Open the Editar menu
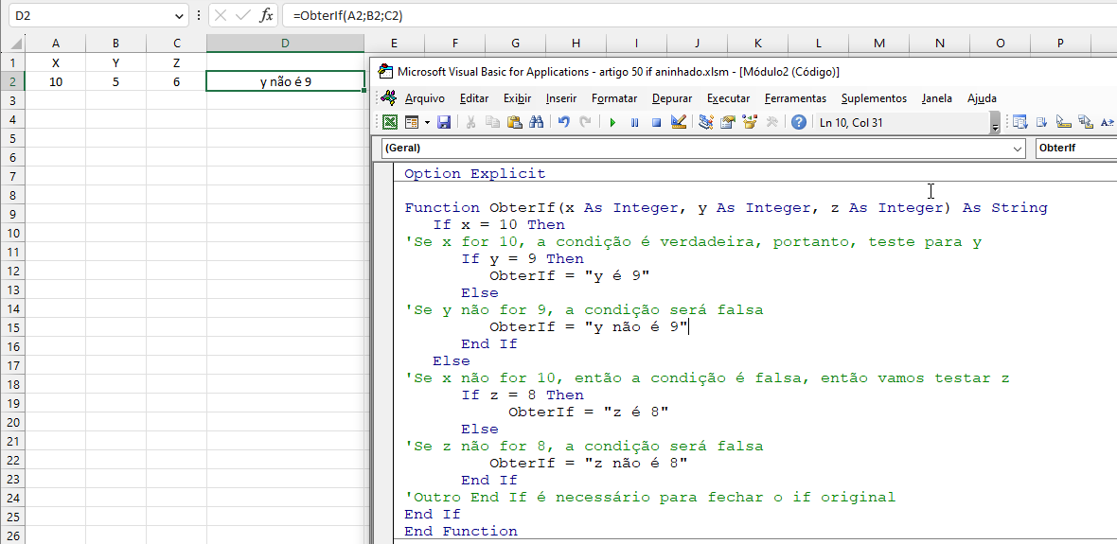The height and width of the screenshot is (544, 1117). tap(474, 98)
